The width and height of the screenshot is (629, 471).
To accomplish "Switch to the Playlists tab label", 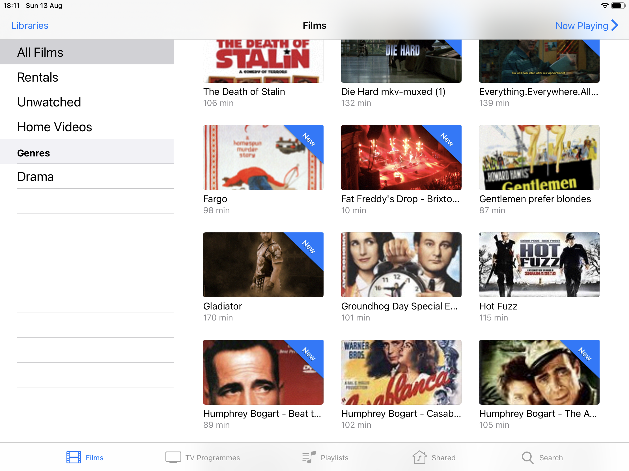I will pos(334,458).
